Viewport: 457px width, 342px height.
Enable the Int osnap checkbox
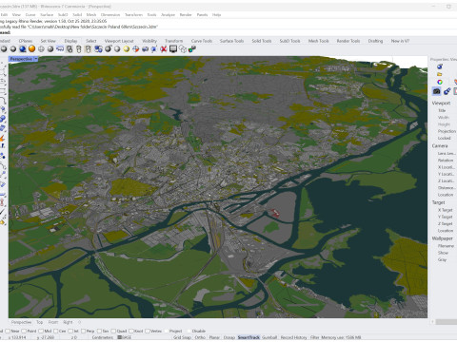point(70,331)
